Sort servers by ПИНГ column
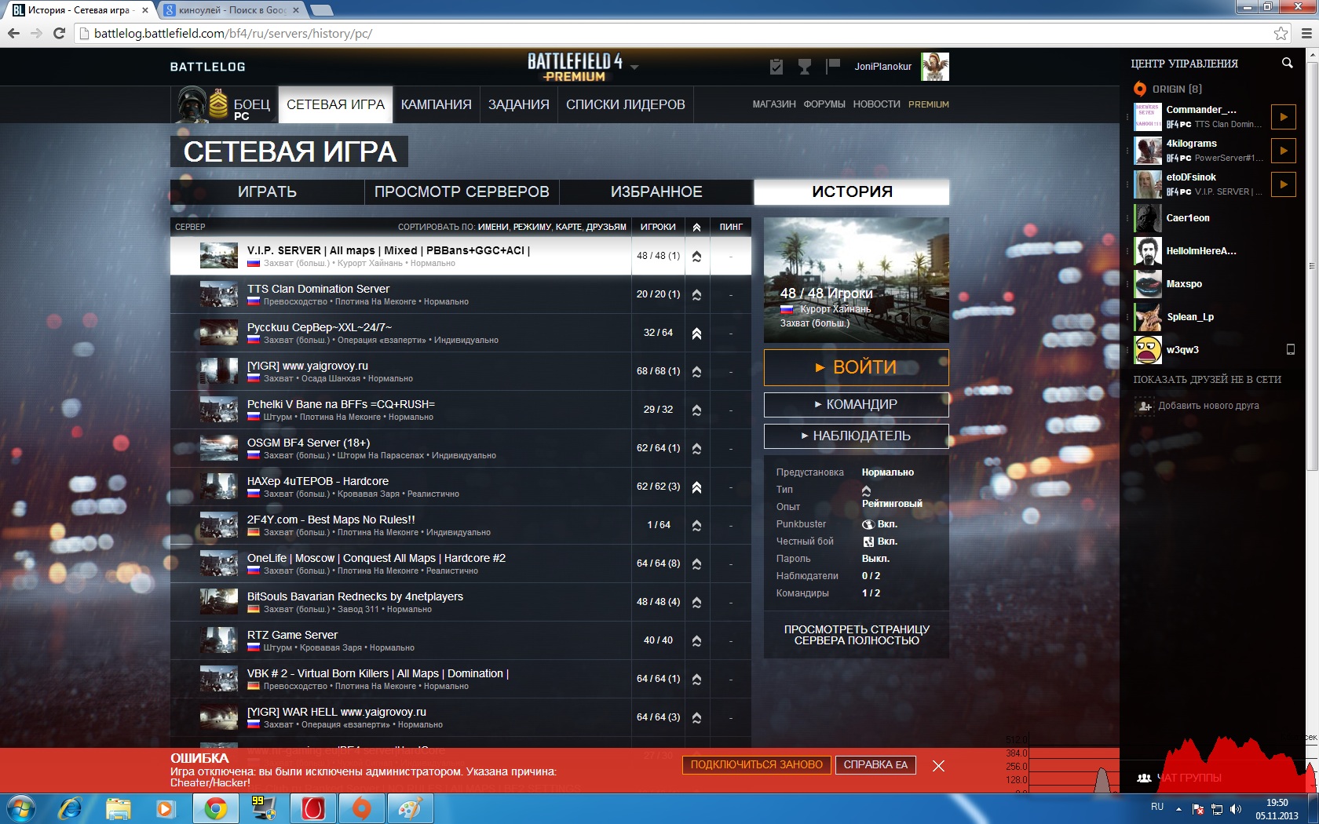This screenshot has width=1319, height=824. 731,227
